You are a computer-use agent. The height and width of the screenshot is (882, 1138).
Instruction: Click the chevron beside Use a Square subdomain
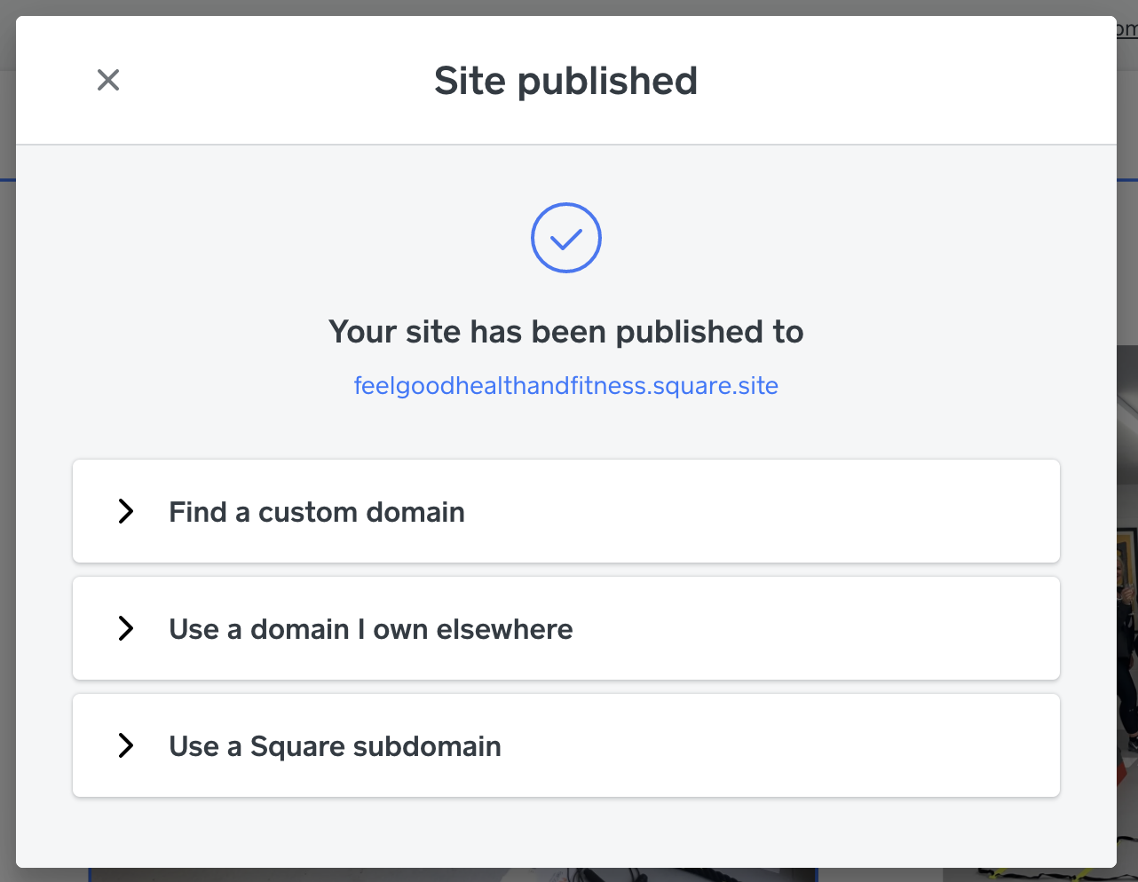(x=125, y=745)
